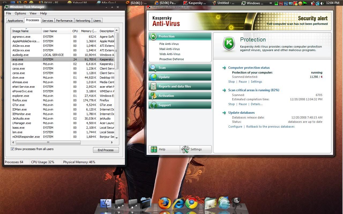Open the File menu in Task Manager
This screenshot has width=343, height=214.
point(9,13)
